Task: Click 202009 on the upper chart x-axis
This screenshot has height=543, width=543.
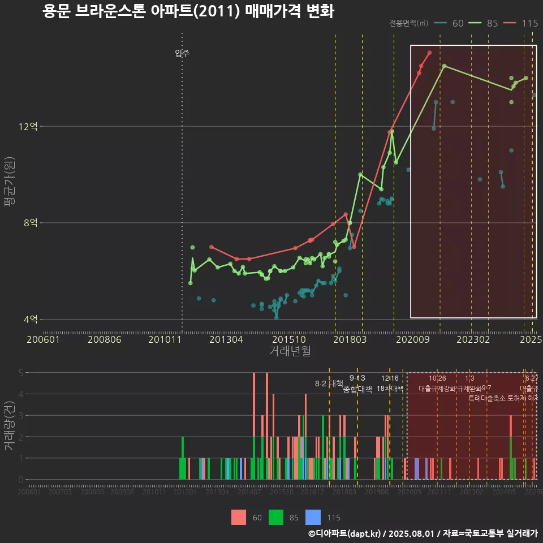Action: (413, 339)
